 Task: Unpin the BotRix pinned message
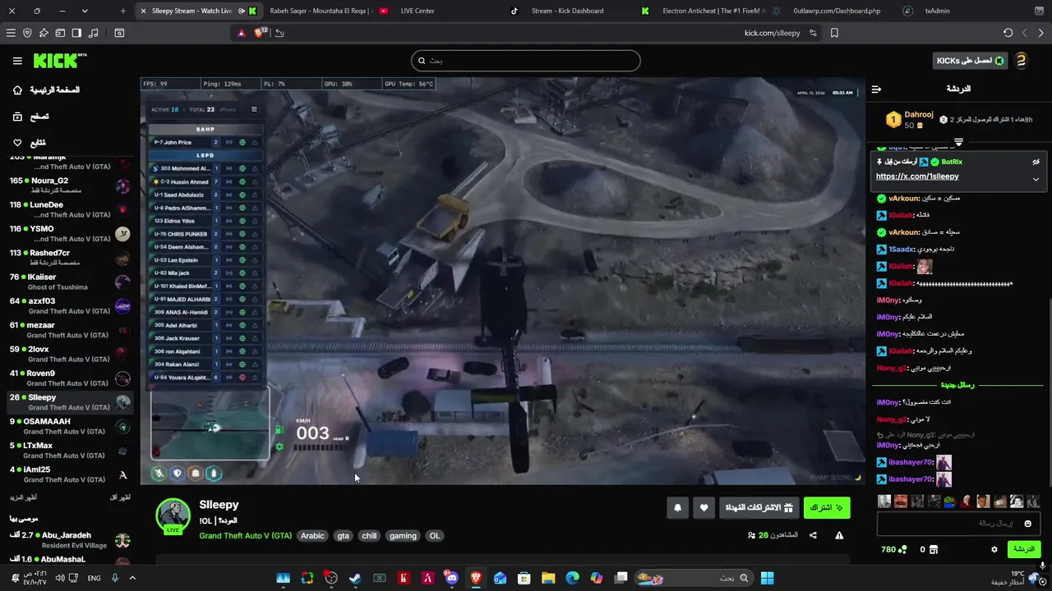click(1036, 163)
